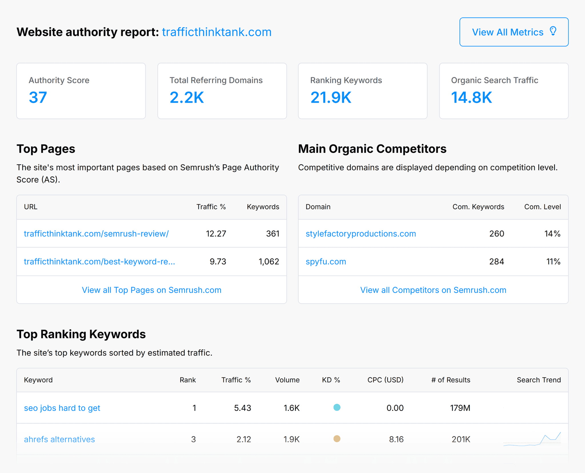Click View all Competitors on Semrush.com
Screen dimensions: 585x473
(433, 290)
